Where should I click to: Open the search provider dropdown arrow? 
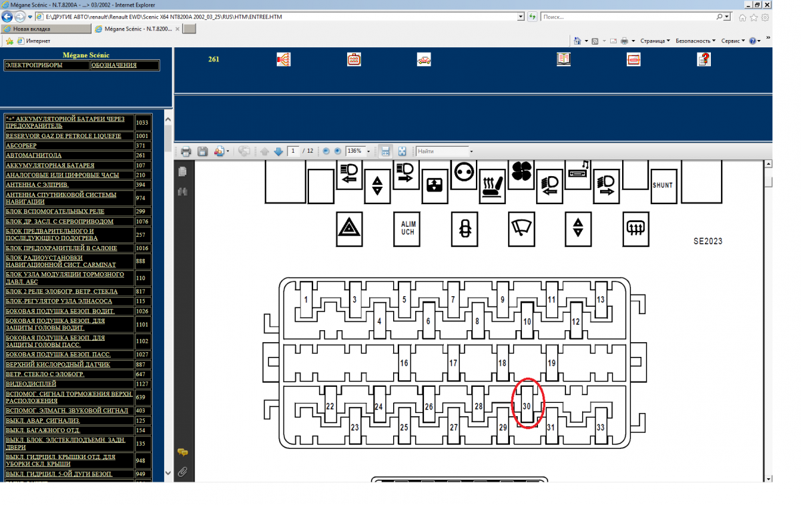point(728,17)
